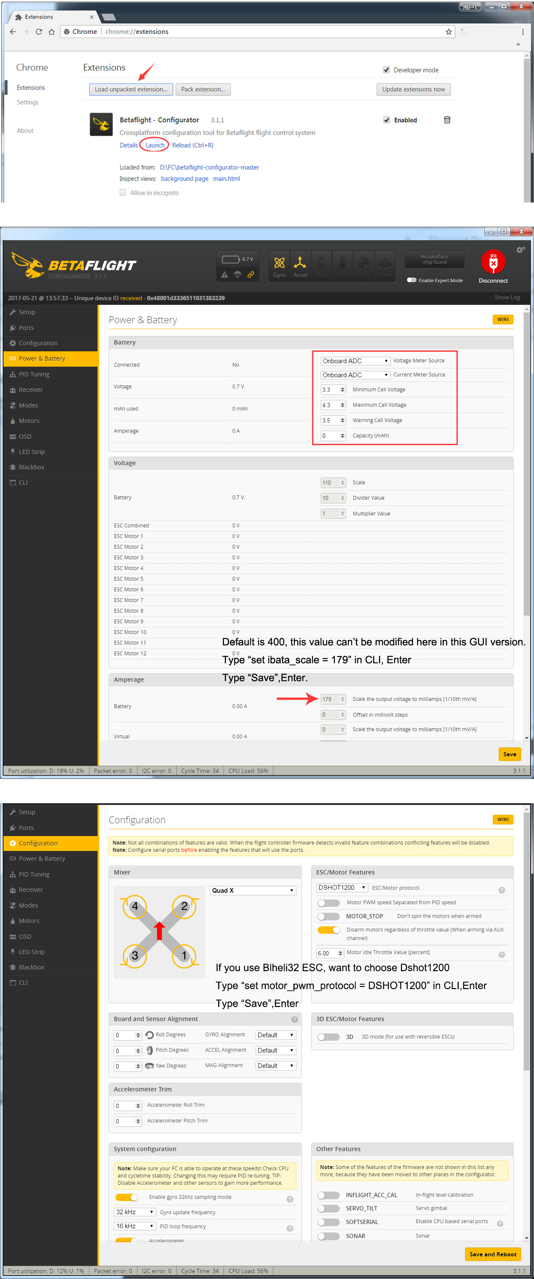
Task: Click Modes icon in Configuration window sidebar
Action: click(x=13, y=906)
